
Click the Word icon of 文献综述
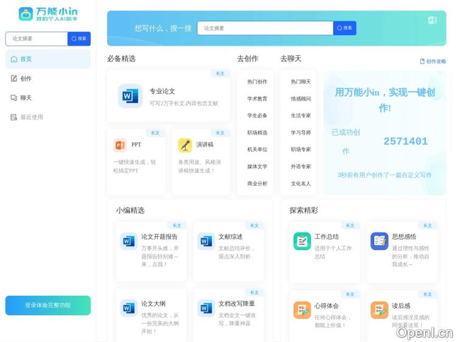(206, 241)
